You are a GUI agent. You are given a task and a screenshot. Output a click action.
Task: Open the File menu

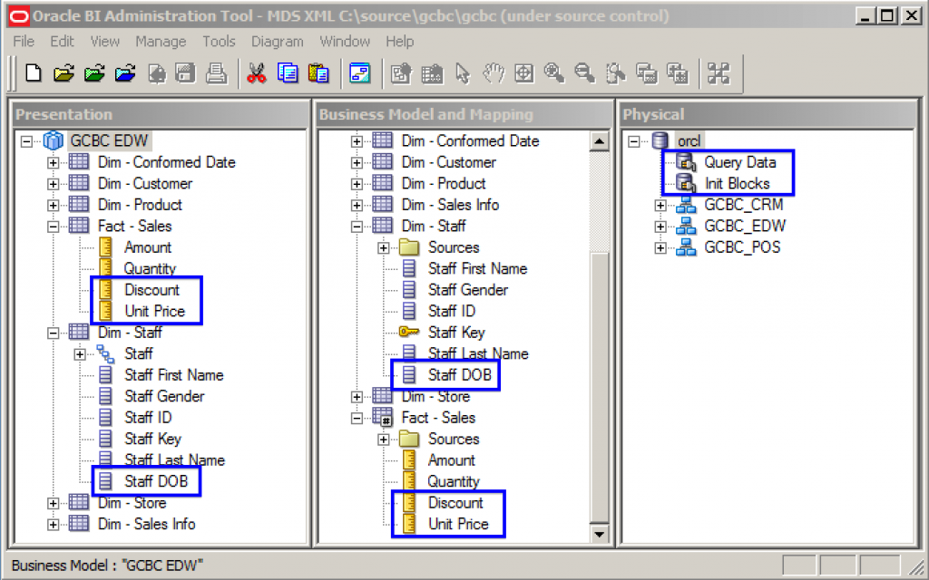[24, 42]
